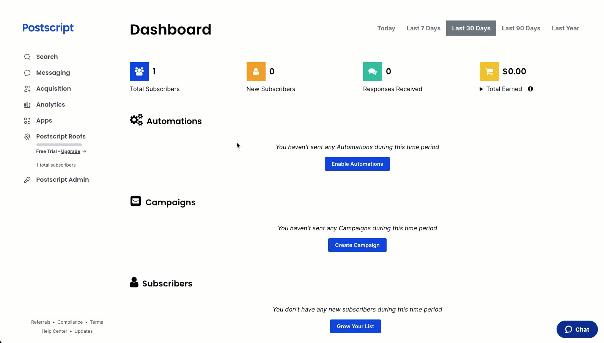Screen dimensions: 604x343
Task: Click the Search magnifier icon in sidebar
Action: 27,57
